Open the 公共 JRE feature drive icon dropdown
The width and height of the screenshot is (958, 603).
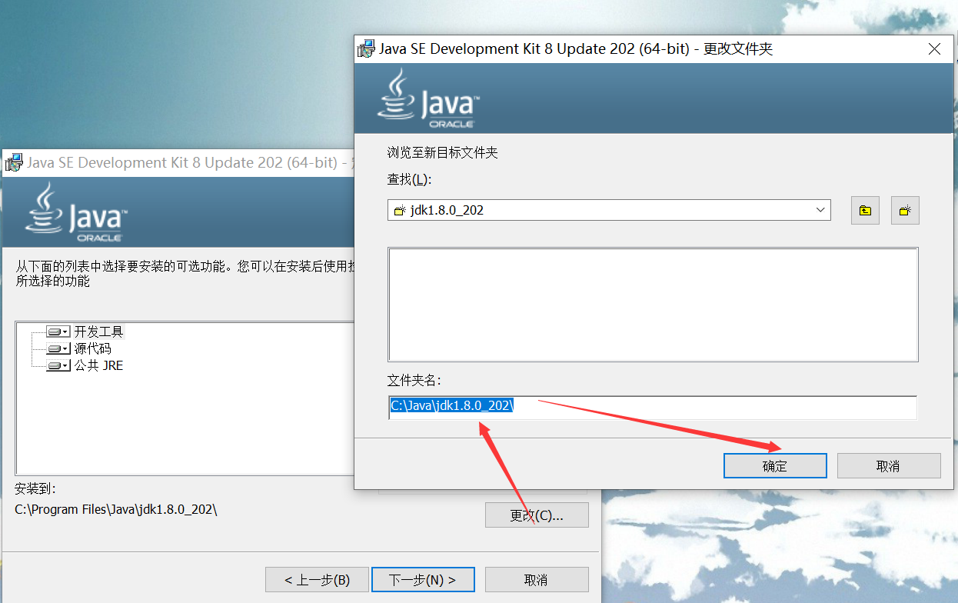pyautogui.click(x=58, y=365)
